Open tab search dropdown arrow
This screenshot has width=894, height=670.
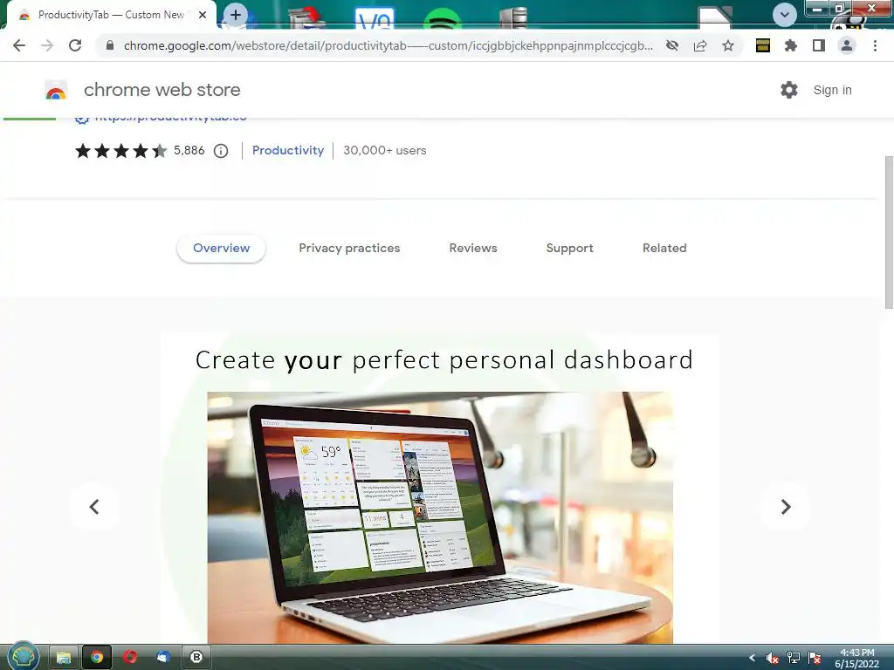[785, 15]
